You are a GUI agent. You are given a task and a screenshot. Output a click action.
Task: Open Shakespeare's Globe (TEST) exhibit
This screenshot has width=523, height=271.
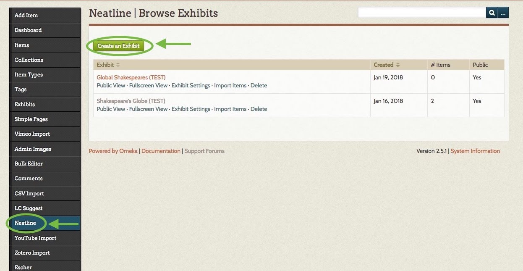(x=131, y=101)
